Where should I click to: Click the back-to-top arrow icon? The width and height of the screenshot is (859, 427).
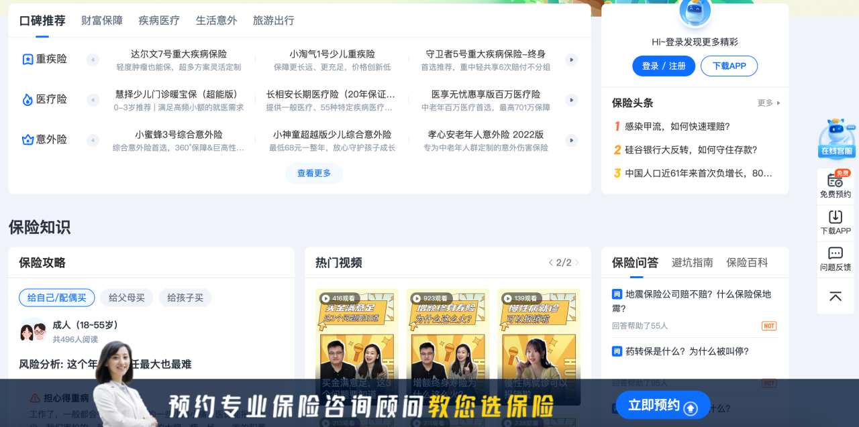tap(836, 296)
